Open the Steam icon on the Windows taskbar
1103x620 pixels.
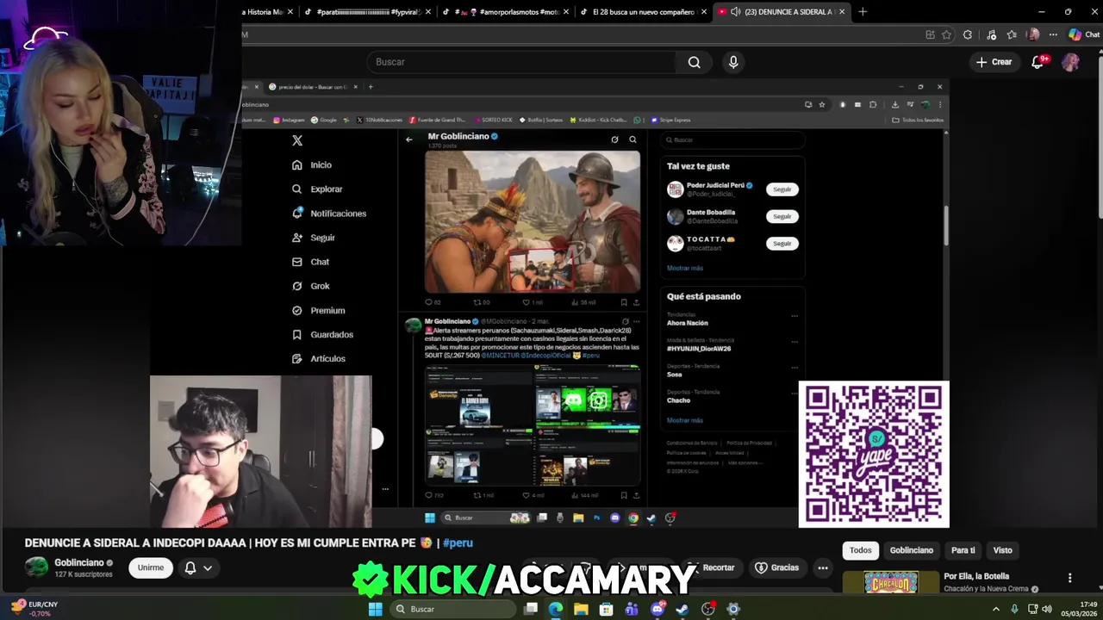pyautogui.click(x=682, y=609)
